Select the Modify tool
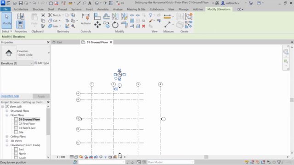Viewport: 294px width, 165px height. click(7, 20)
